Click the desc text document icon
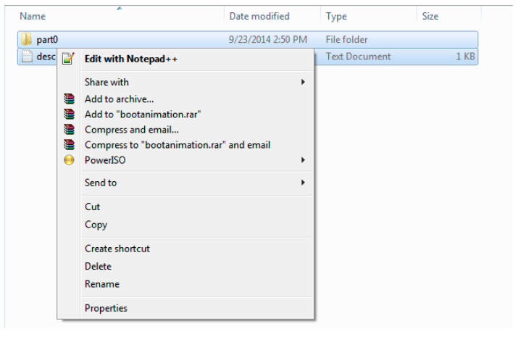Image resolution: width=526 pixels, height=337 pixels. [x=28, y=56]
